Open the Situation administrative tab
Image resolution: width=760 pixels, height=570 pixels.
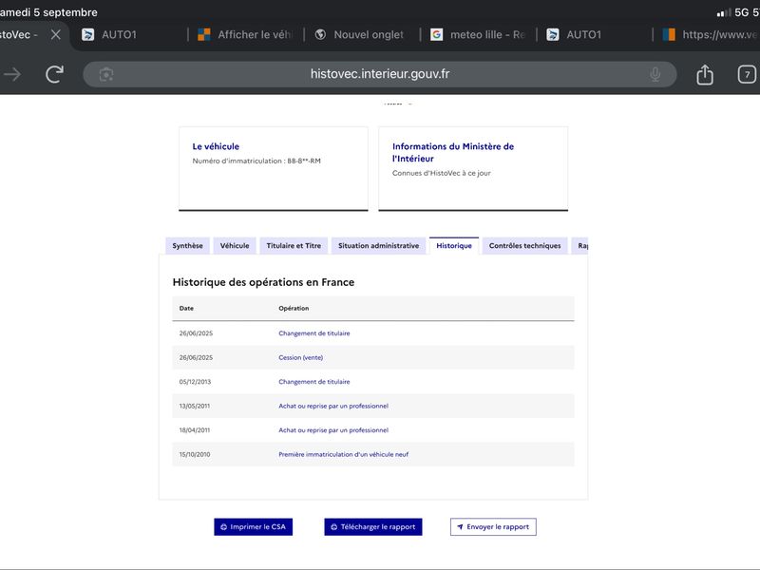click(378, 246)
